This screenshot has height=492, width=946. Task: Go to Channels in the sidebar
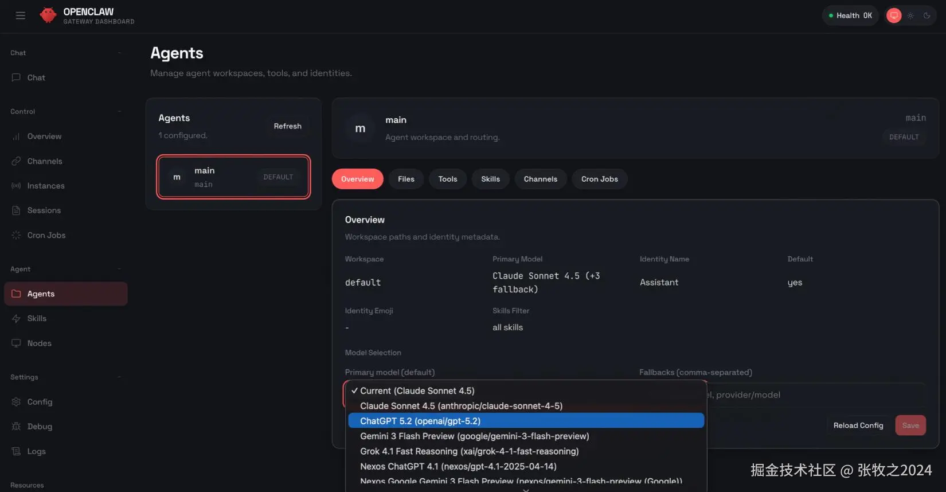[65, 161]
